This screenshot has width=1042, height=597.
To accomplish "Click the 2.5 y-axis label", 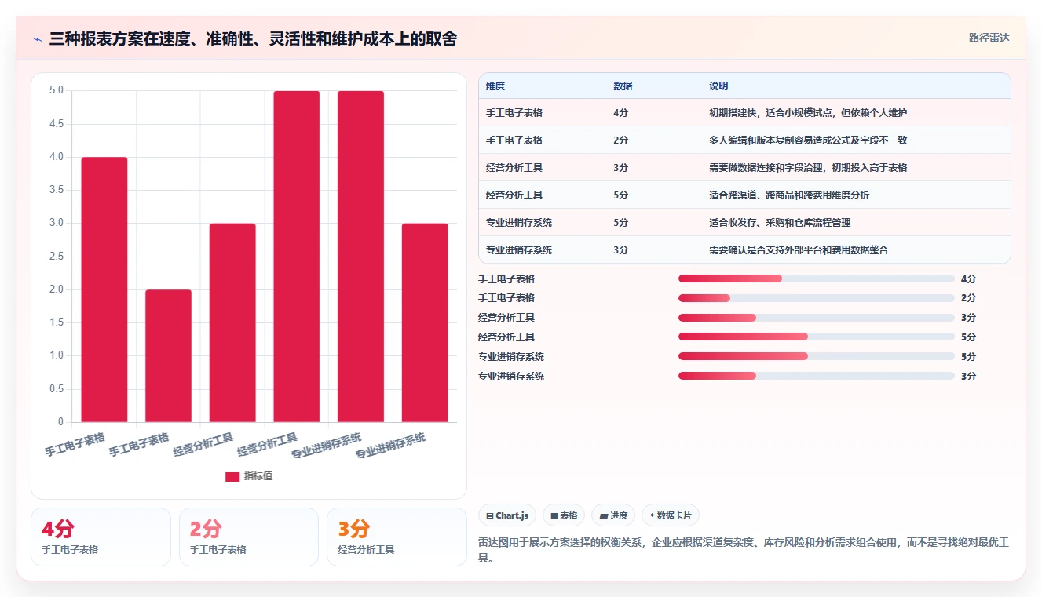I will coord(57,257).
